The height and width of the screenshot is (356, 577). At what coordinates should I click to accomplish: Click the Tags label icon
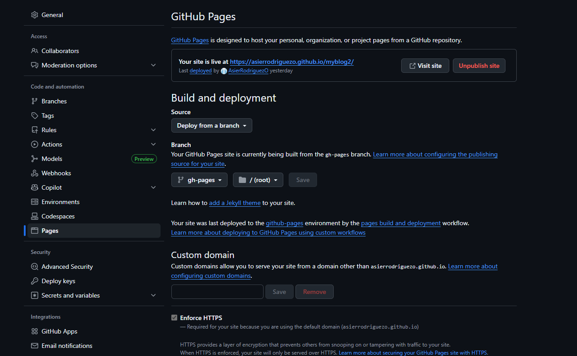click(x=35, y=116)
